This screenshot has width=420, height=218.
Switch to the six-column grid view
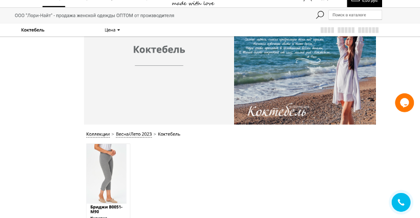pos(368,30)
